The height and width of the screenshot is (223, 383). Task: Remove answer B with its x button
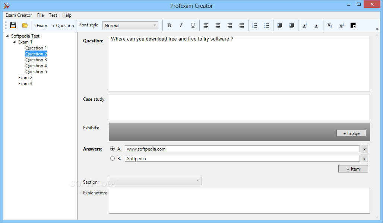[x=364, y=159]
